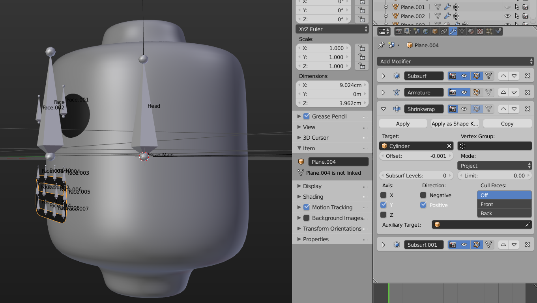Move the Armature modifier up

click(x=503, y=92)
